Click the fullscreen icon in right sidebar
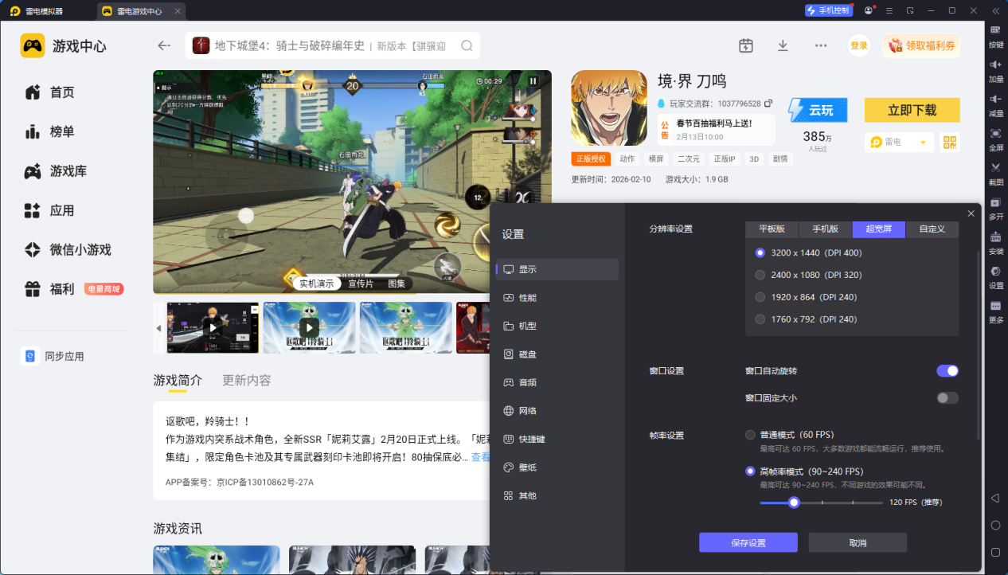This screenshot has height=575, width=1008. pos(995,137)
